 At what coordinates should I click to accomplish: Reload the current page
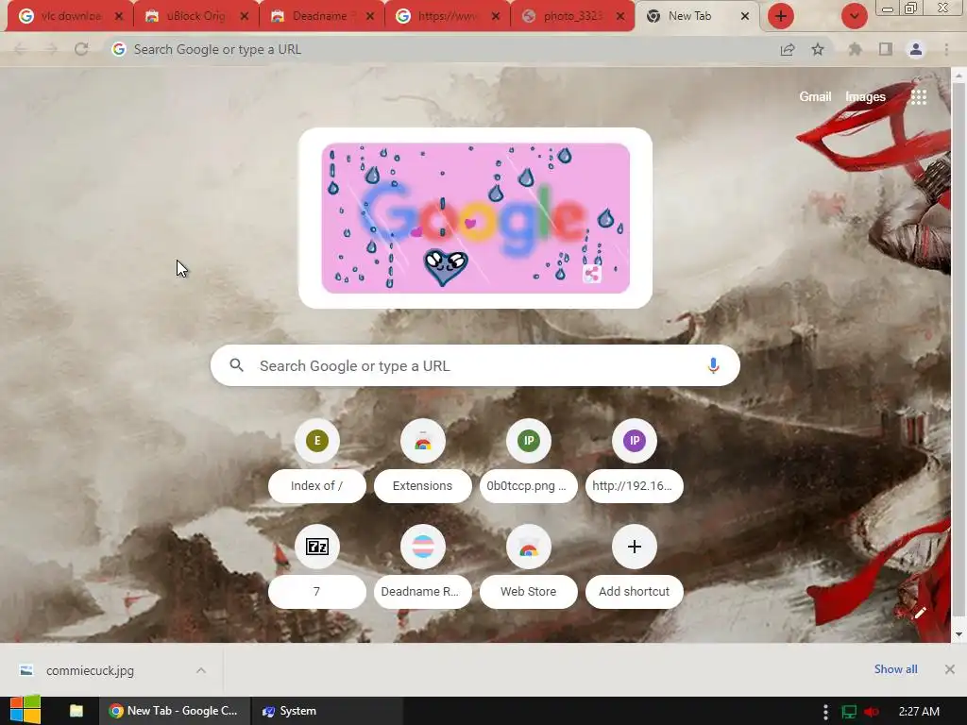[81, 49]
